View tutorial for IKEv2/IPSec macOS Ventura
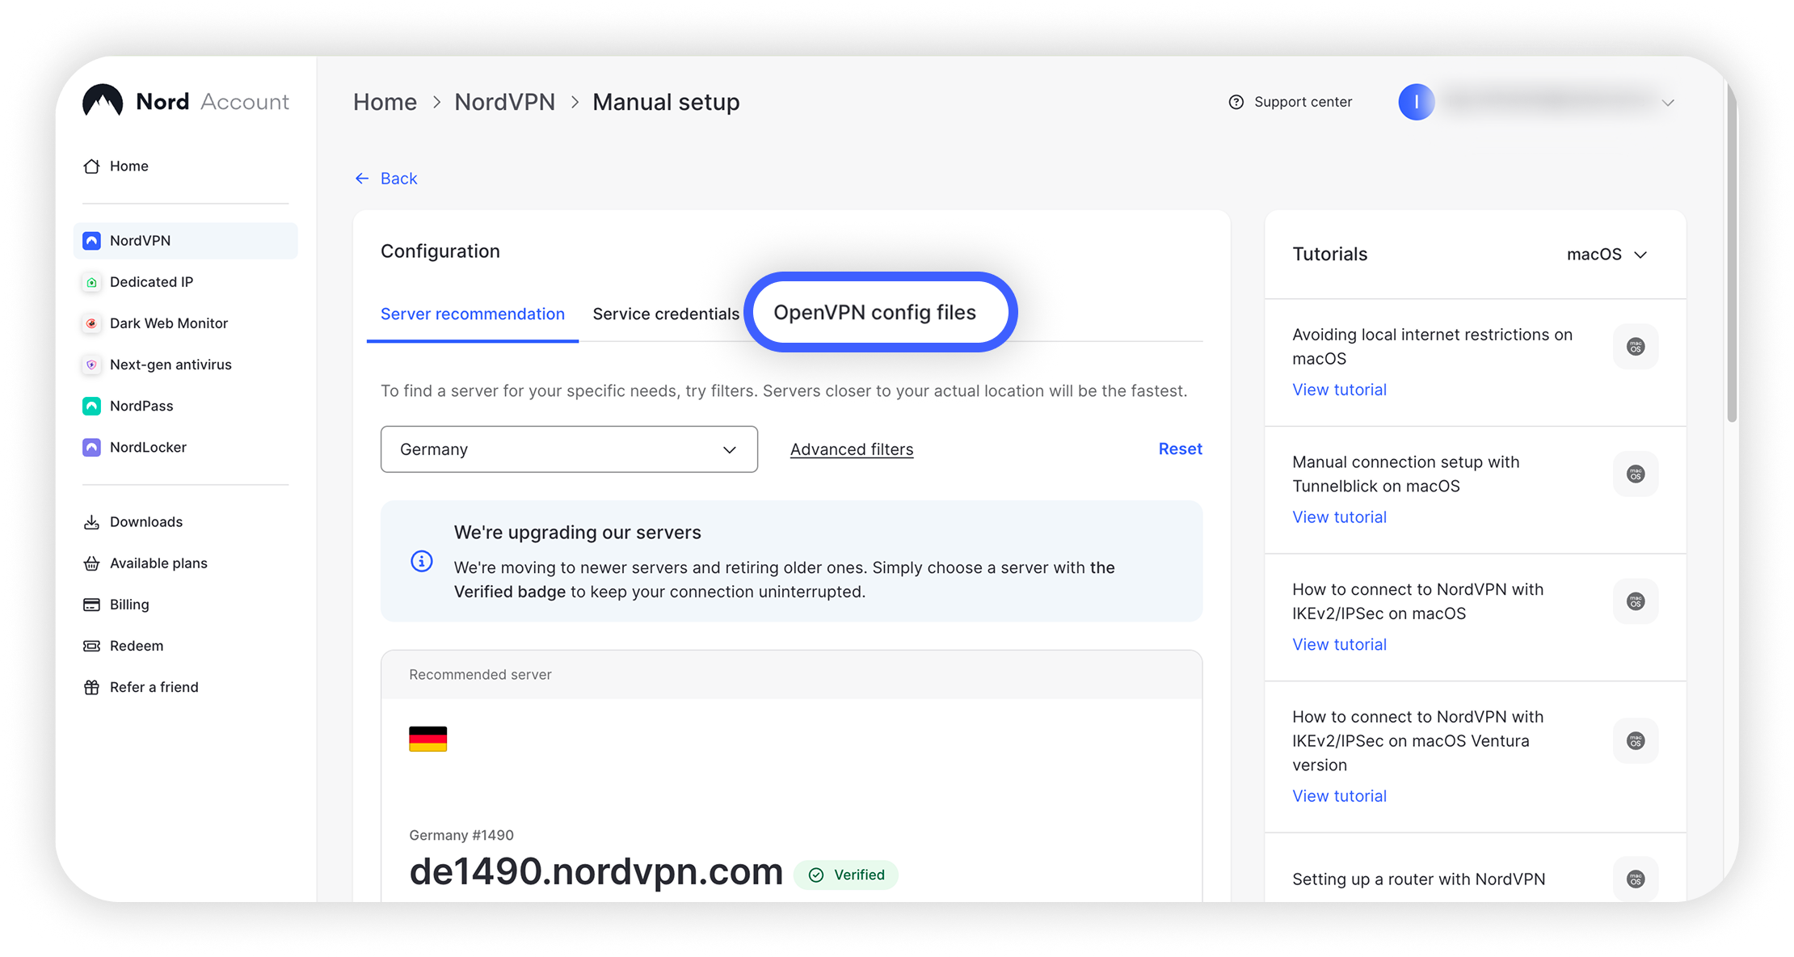 (x=1339, y=796)
